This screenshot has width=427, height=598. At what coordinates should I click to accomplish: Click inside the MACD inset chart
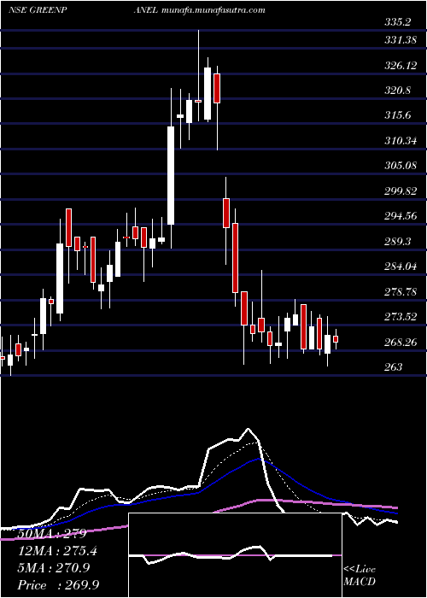235,555
